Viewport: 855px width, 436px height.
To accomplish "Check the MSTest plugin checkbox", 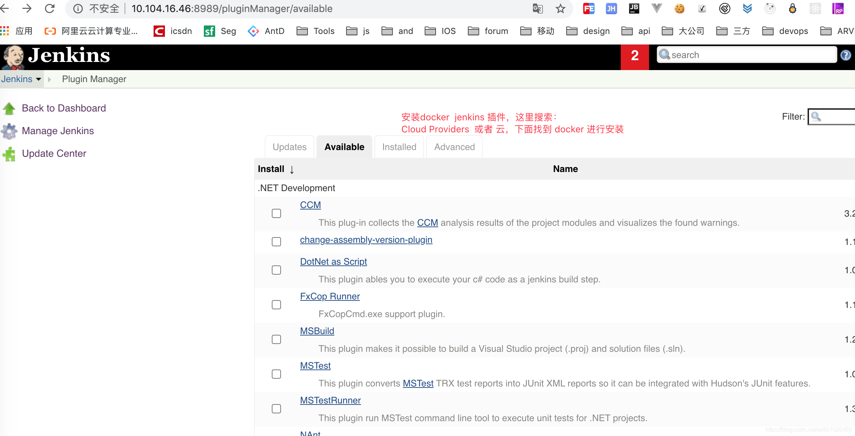I will coord(276,374).
